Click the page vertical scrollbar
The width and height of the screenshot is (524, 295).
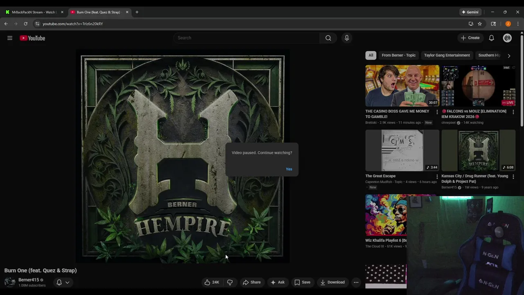click(522, 80)
